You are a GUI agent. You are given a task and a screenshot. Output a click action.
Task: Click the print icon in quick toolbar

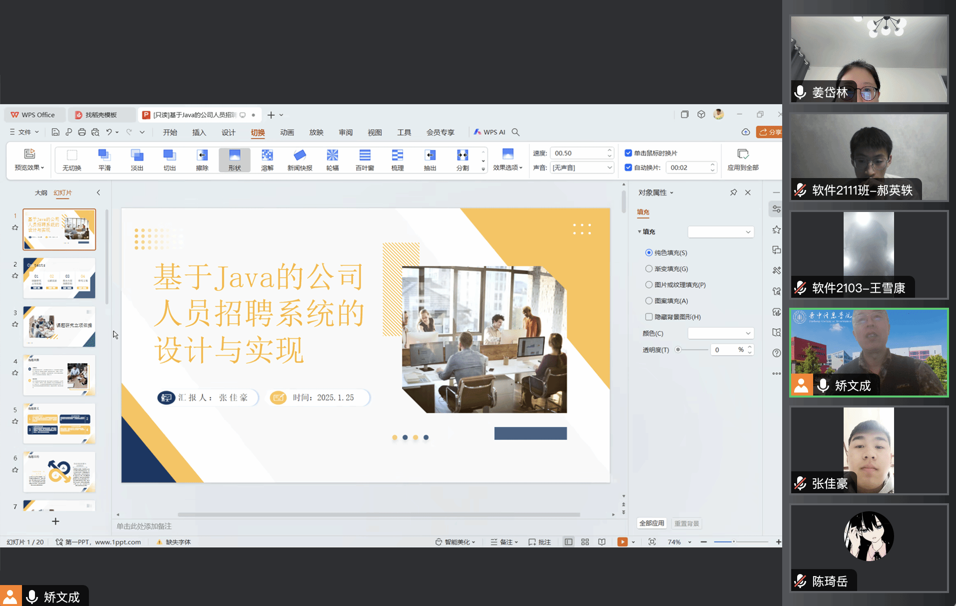point(82,132)
